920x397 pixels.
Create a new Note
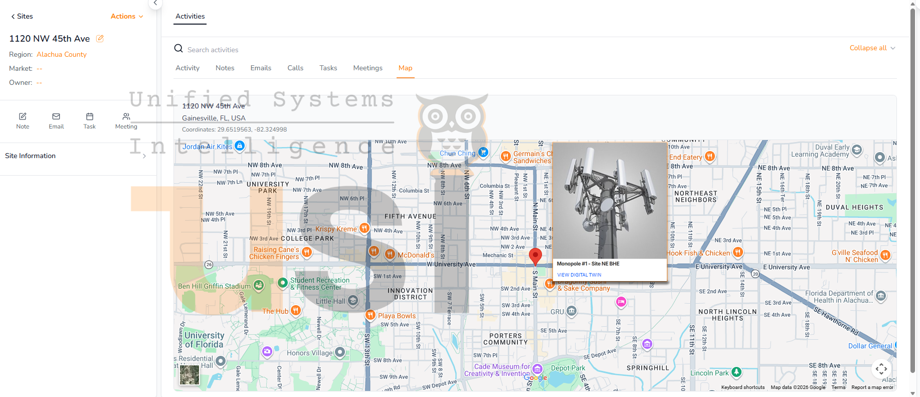[23, 121]
